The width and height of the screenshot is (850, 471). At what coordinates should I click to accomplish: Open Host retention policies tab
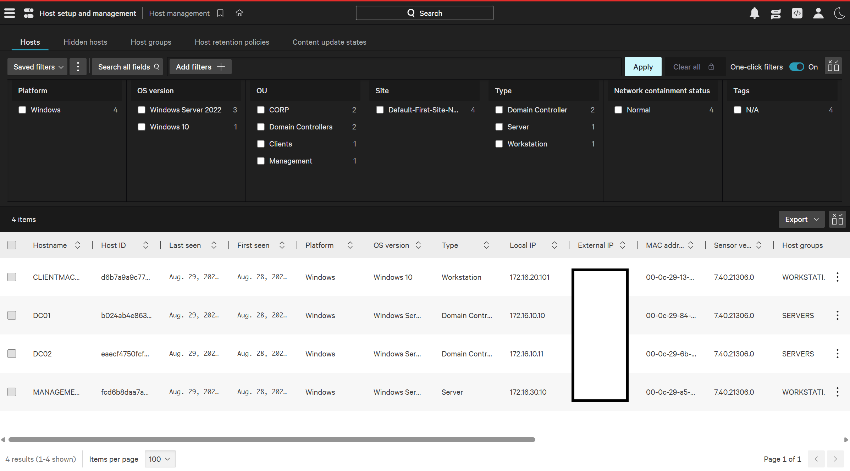pyautogui.click(x=232, y=42)
